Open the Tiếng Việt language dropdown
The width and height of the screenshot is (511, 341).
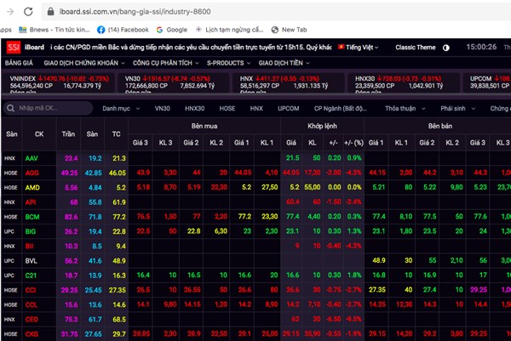coord(361,47)
